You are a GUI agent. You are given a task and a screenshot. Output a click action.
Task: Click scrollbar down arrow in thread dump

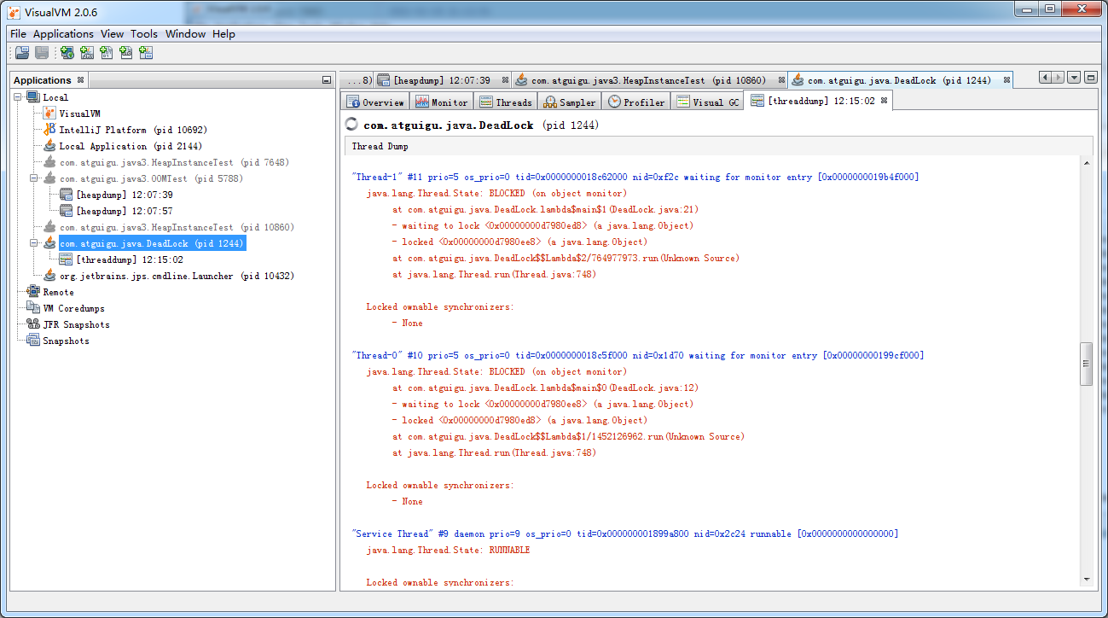[x=1086, y=580]
